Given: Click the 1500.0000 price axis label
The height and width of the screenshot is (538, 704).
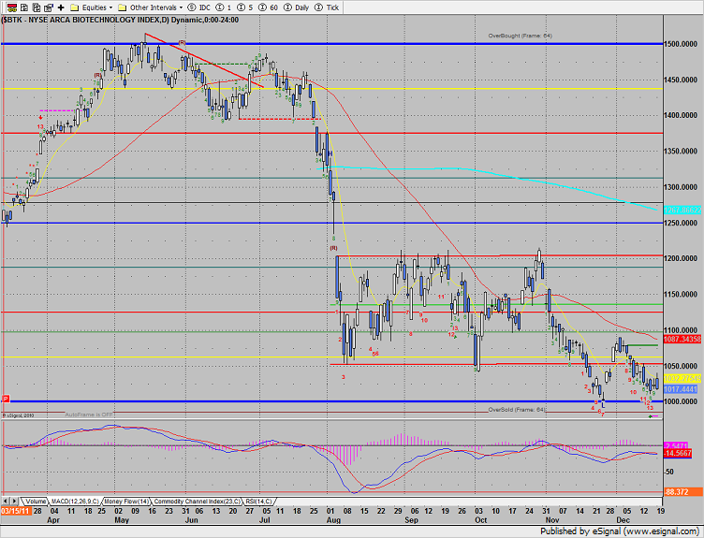Looking at the screenshot, I should [681, 44].
